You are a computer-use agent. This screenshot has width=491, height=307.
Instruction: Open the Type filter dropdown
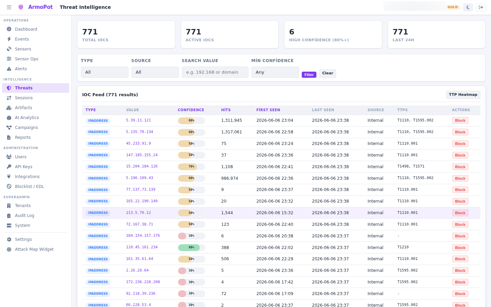click(105, 72)
